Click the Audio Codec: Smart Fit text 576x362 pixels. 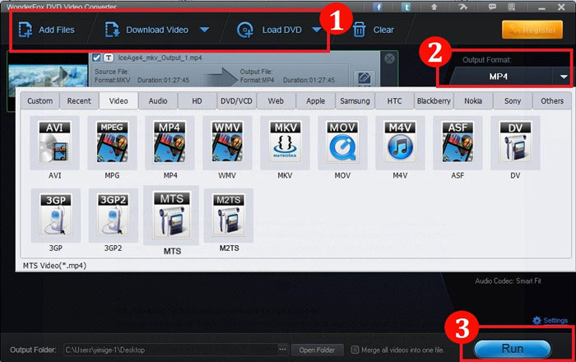coord(508,281)
